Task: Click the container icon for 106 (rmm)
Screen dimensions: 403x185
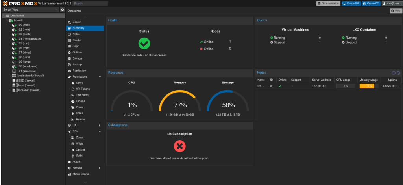Action: 14,48
